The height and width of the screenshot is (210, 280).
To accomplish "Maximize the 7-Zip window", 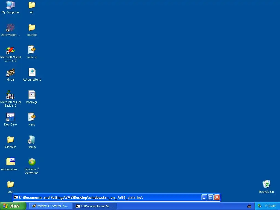I will click(211, 197).
